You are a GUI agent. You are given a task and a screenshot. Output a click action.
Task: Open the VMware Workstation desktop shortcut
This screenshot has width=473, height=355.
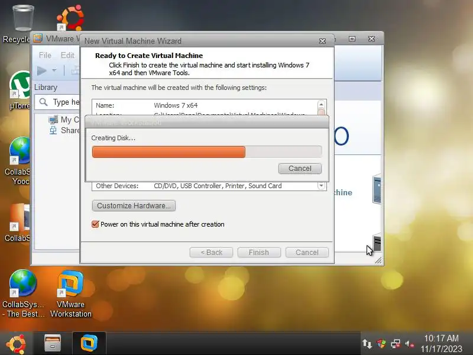coord(70,293)
